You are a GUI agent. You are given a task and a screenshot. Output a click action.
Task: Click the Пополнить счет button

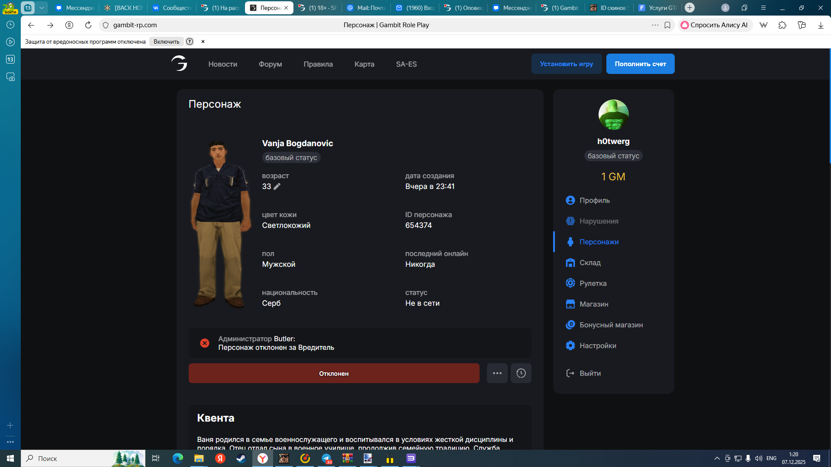coord(640,64)
